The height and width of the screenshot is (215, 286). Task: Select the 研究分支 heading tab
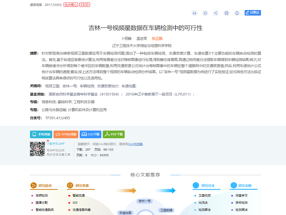208,186
